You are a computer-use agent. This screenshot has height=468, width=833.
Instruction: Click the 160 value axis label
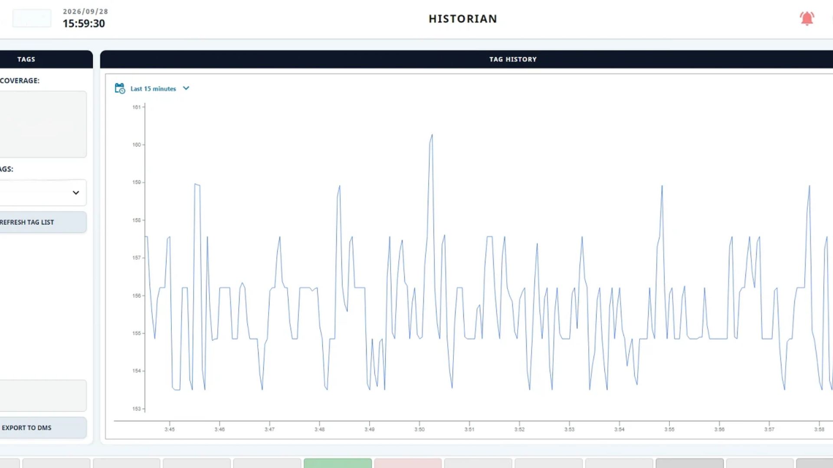[137, 145]
